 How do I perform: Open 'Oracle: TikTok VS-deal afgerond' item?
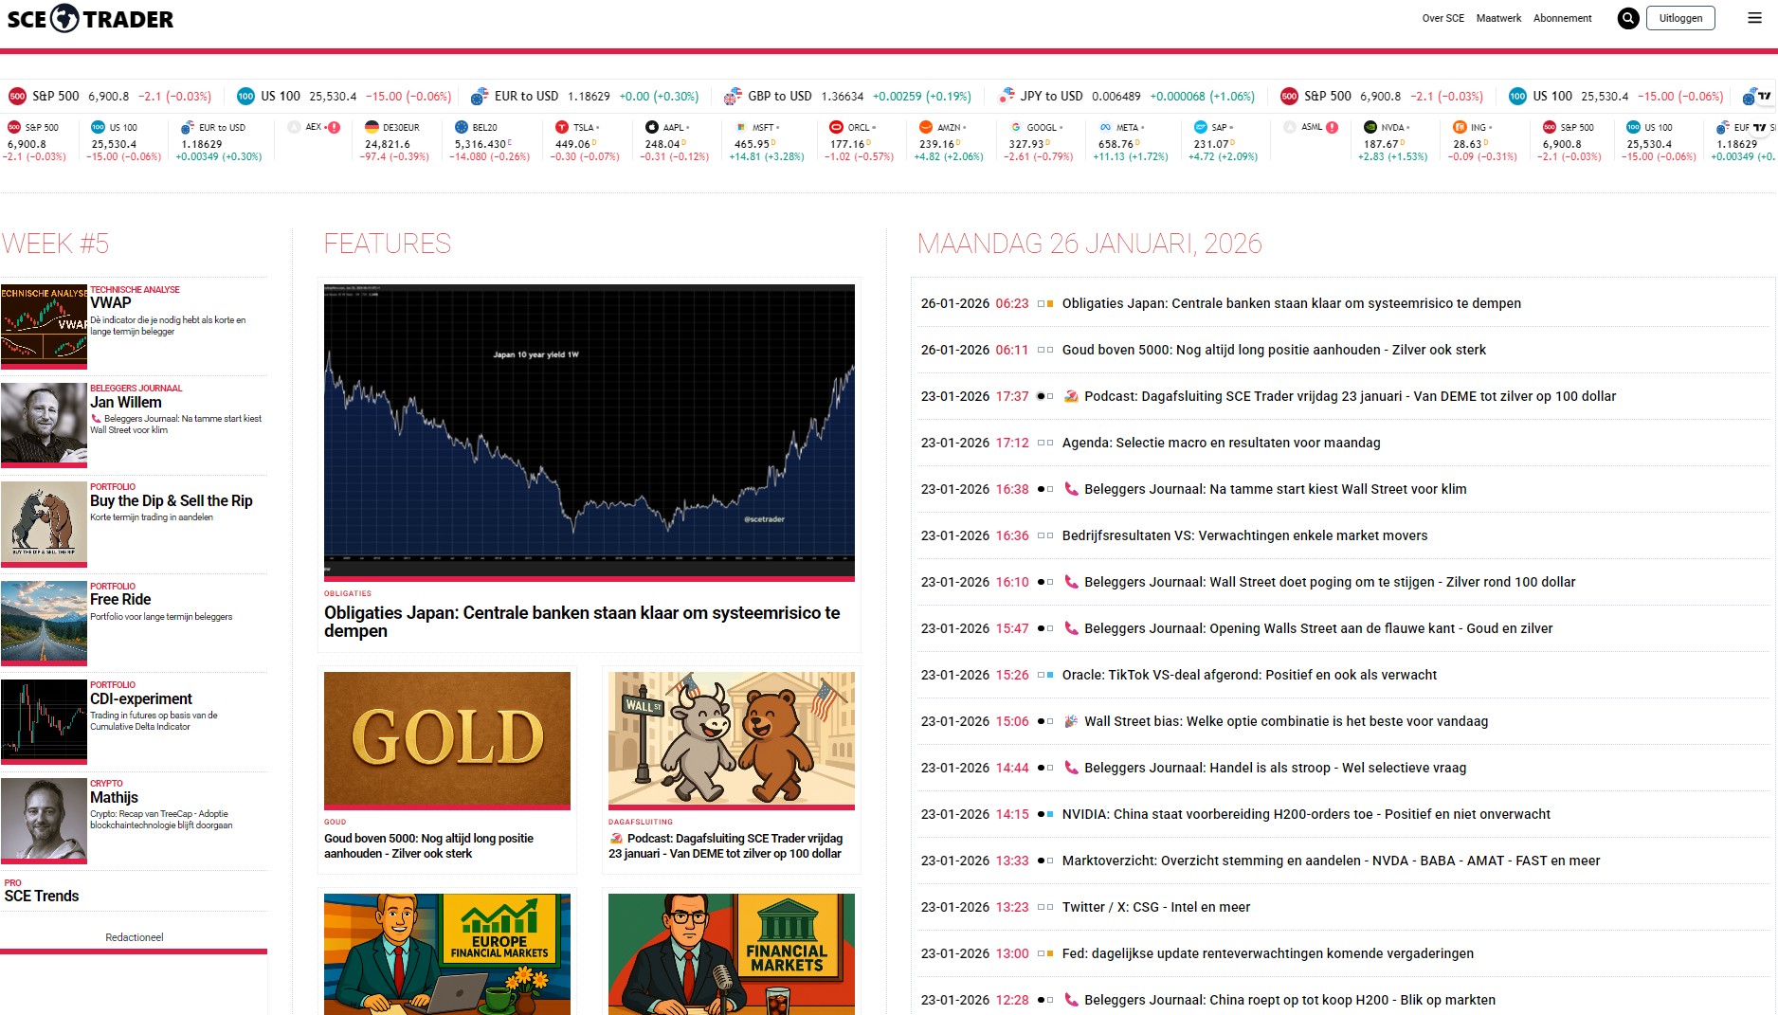point(1249,675)
